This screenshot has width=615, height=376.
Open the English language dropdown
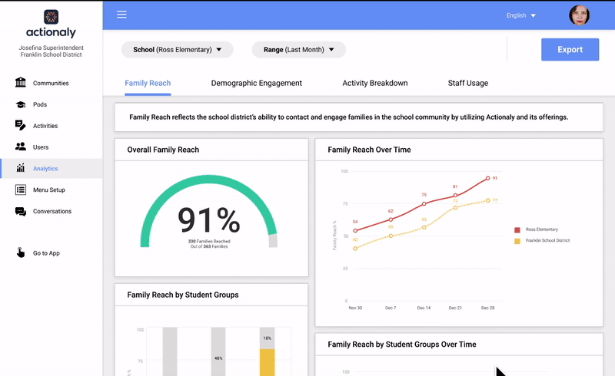[521, 15]
